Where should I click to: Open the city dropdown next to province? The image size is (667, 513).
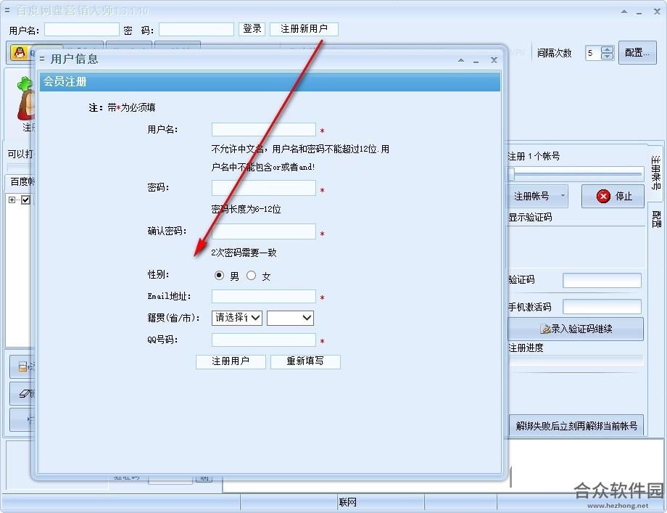(290, 318)
